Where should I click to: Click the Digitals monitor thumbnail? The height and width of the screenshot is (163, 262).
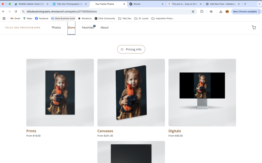(202, 92)
